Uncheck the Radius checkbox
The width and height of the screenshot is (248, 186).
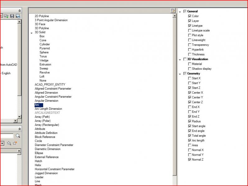[190, 121]
